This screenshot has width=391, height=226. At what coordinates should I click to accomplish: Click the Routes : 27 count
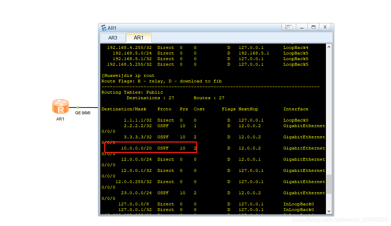pyautogui.click(x=209, y=98)
